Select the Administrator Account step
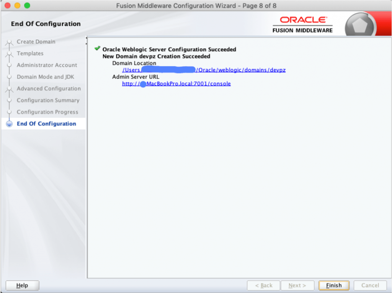Screen dimensions: 392x293 click(47, 65)
